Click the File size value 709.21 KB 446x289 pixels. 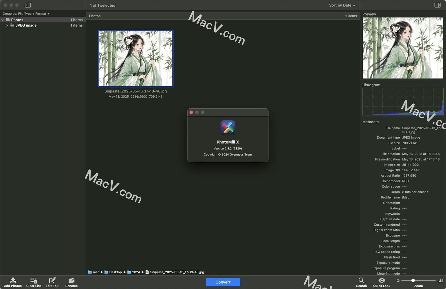(x=410, y=143)
